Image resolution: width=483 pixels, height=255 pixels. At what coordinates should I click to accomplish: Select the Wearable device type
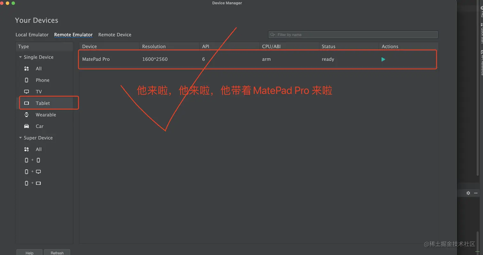pos(44,115)
